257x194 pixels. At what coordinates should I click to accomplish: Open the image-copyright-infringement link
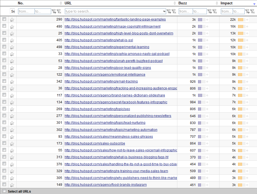click(112, 27)
